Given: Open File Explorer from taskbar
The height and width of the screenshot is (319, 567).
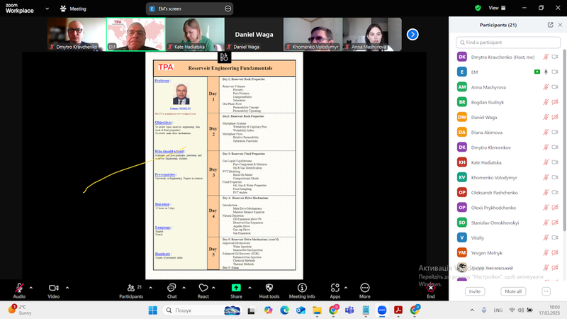Looking at the screenshot, I should coord(317,310).
